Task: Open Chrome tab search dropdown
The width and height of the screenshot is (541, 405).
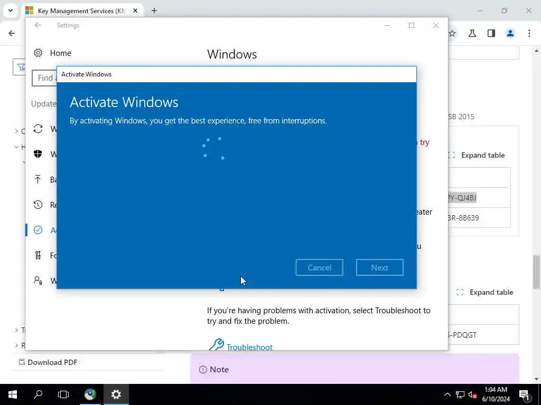Action: pos(11,11)
